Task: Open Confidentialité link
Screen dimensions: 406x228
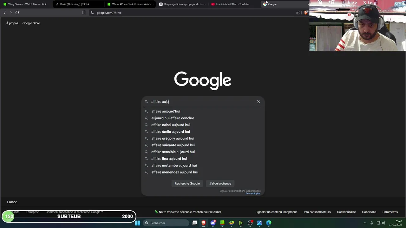Action: 346,212
